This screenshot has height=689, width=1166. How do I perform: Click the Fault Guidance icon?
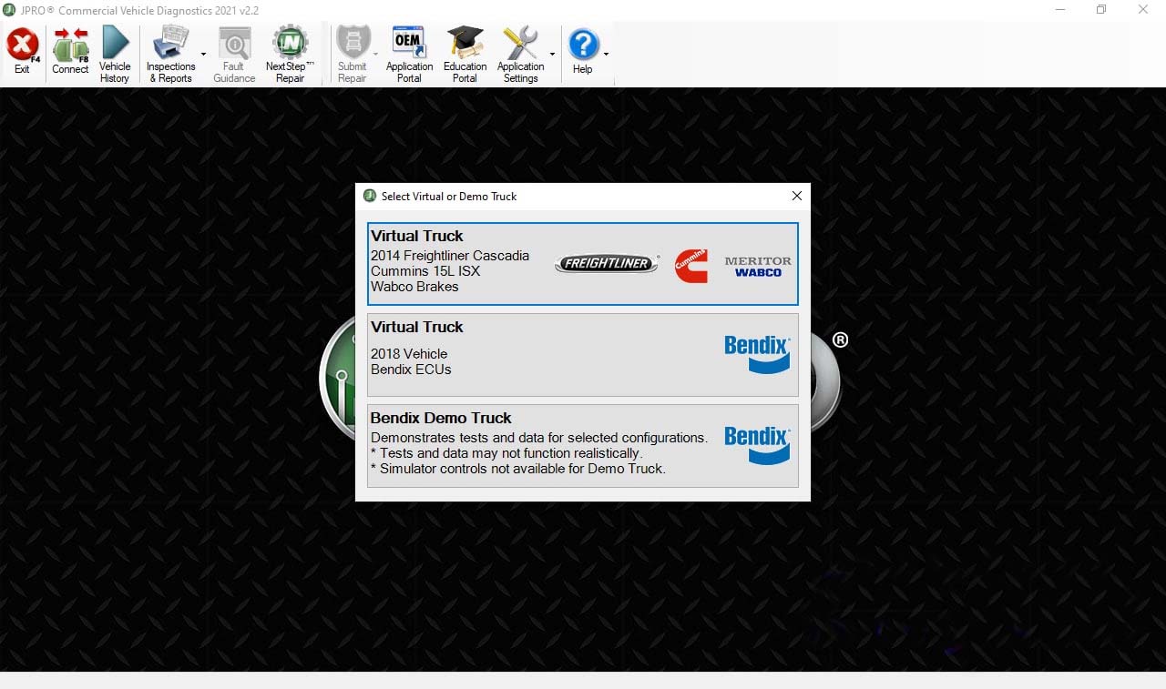(x=234, y=54)
